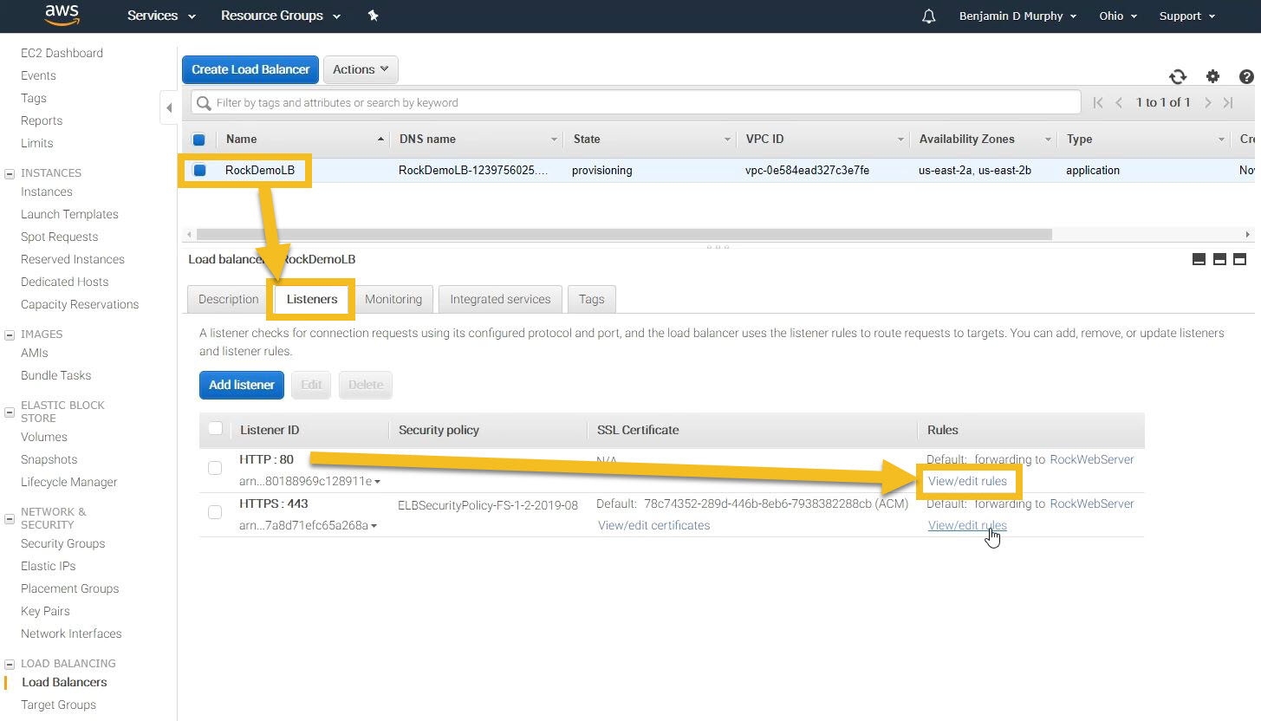Focus the filter by tags search field
Viewport: 1261px width, 721px height.
click(x=636, y=102)
